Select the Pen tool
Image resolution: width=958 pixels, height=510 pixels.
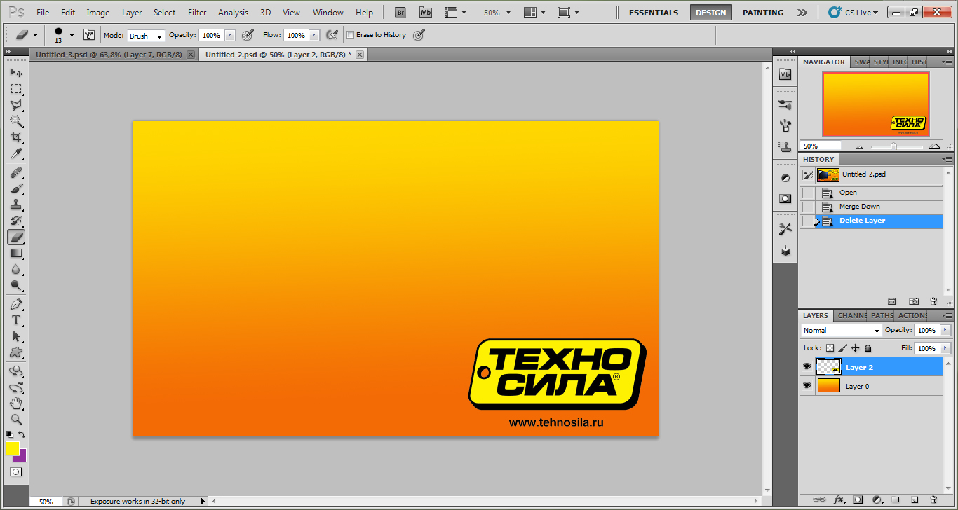[15, 305]
